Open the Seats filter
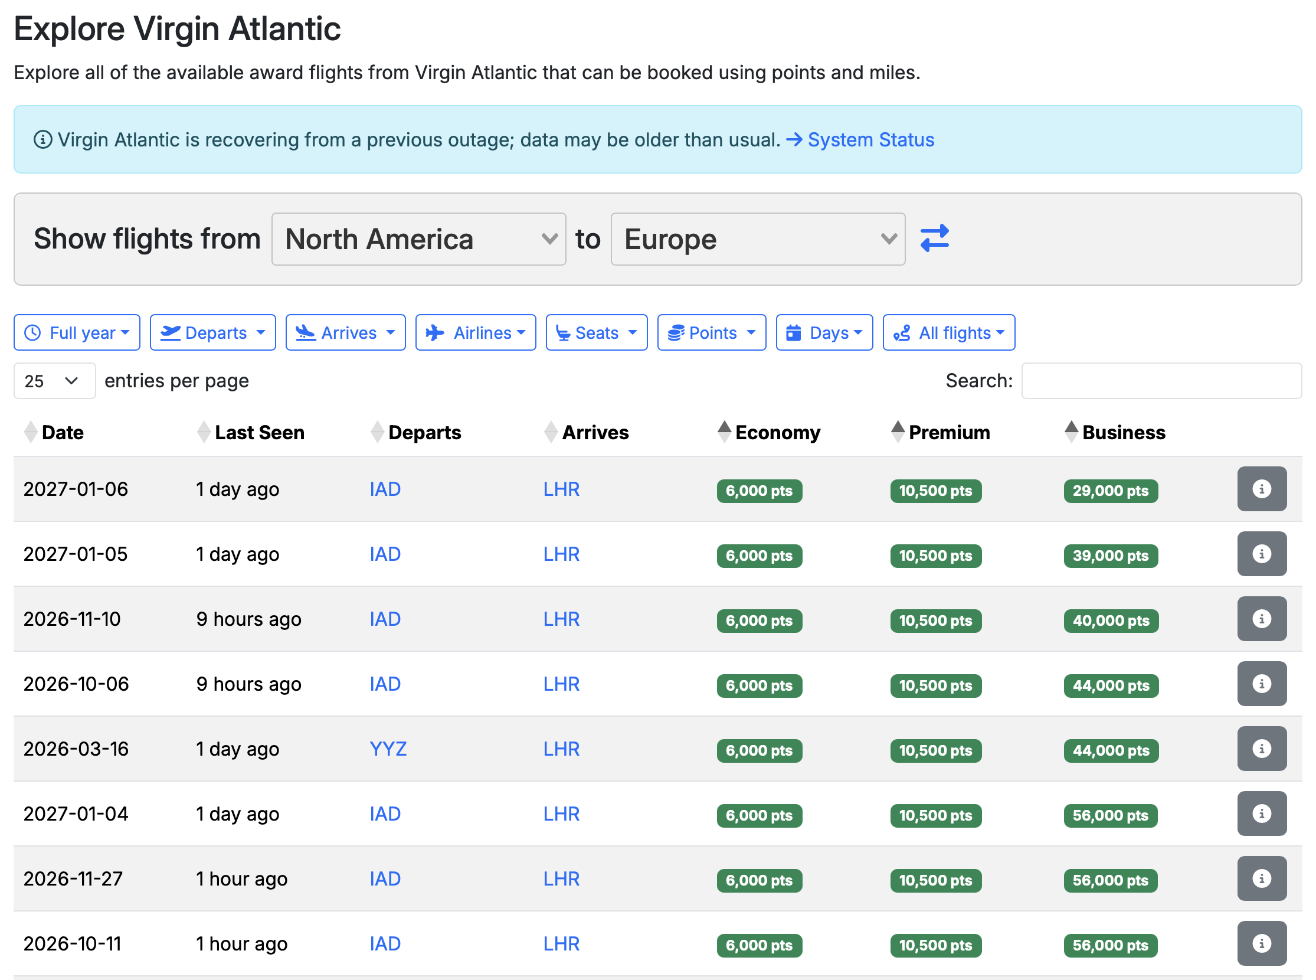Image resolution: width=1316 pixels, height=980 pixels. 596,332
